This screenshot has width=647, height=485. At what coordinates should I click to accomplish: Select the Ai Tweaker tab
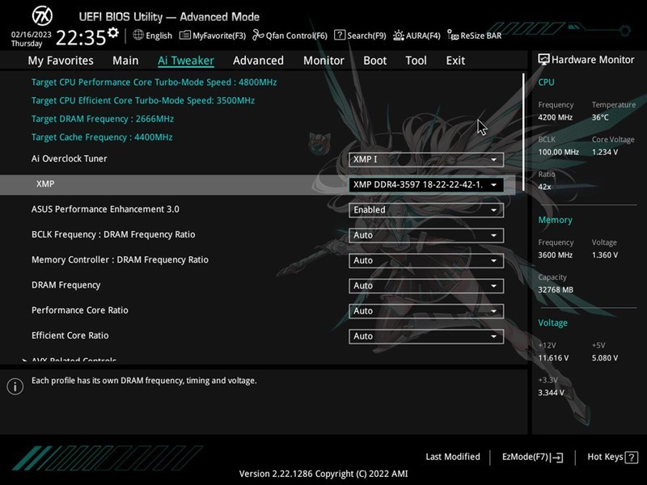tap(186, 61)
